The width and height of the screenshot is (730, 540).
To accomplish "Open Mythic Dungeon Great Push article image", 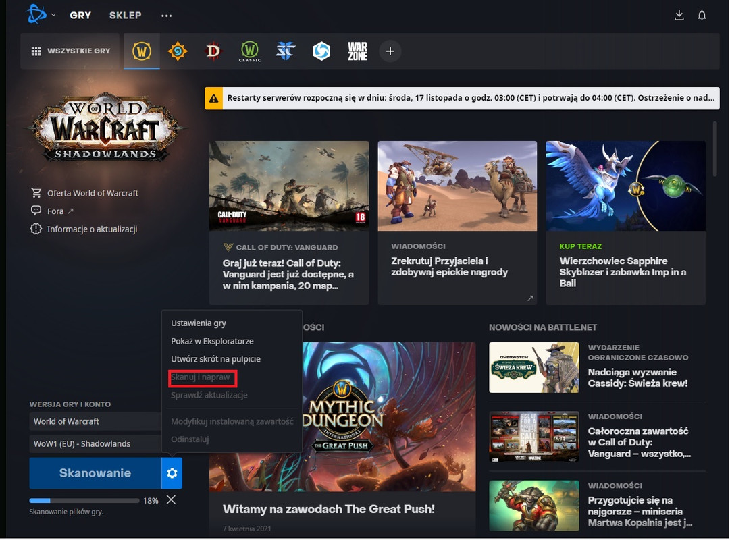I will 342,416.
